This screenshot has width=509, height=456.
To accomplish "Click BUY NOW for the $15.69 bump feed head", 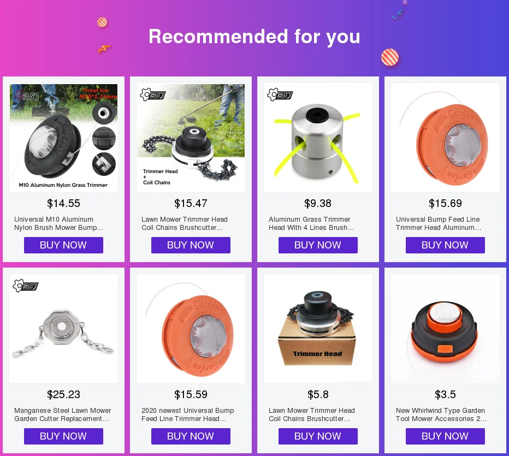I will tap(446, 245).
